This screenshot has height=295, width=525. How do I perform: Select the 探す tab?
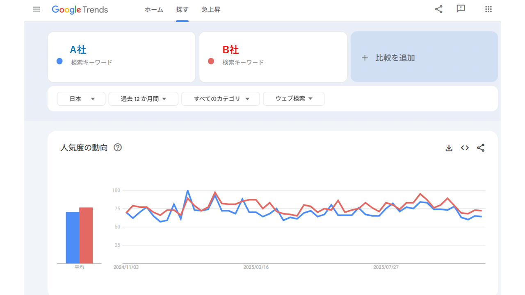click(x=182, y=10)
